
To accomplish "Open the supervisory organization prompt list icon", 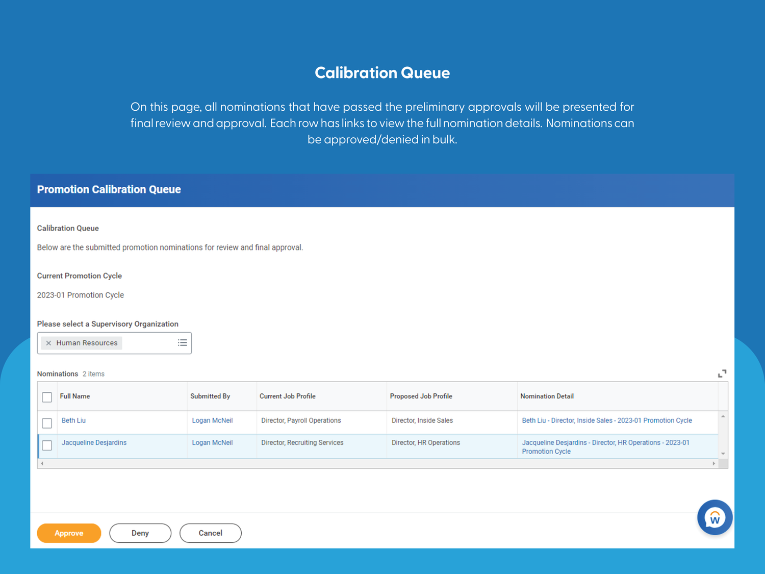I will click(182, 342).
